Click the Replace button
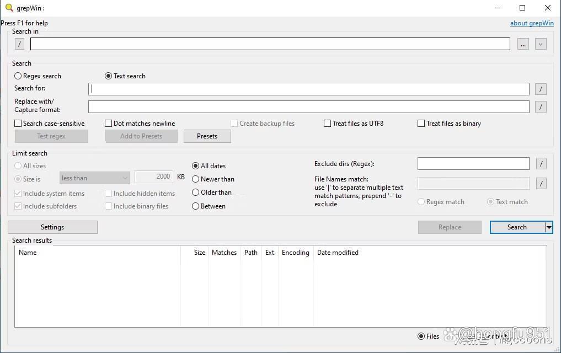 point(450,227)
